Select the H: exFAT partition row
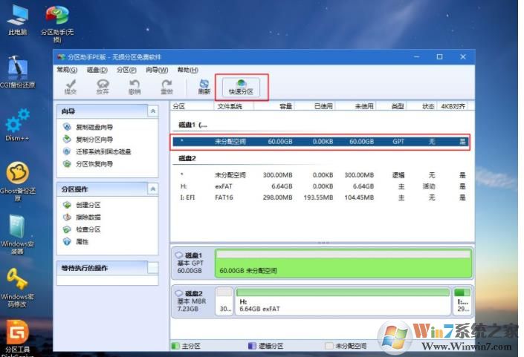The height and width of the screenshot is (357, 524). pyautogui.click(x=320, y=186)
